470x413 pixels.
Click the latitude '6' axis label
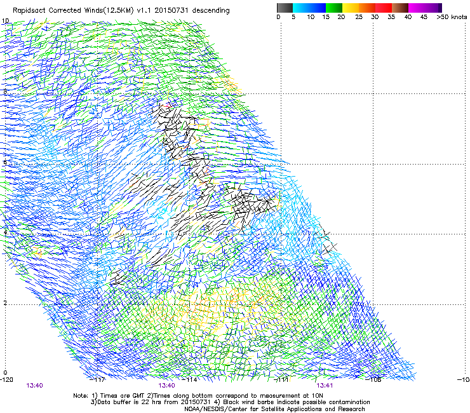(x=5, y=162)
